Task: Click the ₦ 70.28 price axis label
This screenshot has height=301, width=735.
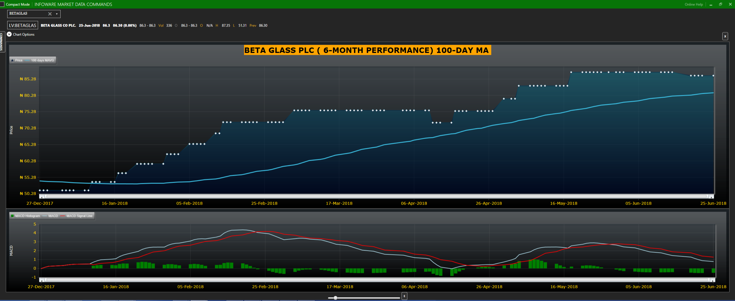Action: tap(28, 128)
